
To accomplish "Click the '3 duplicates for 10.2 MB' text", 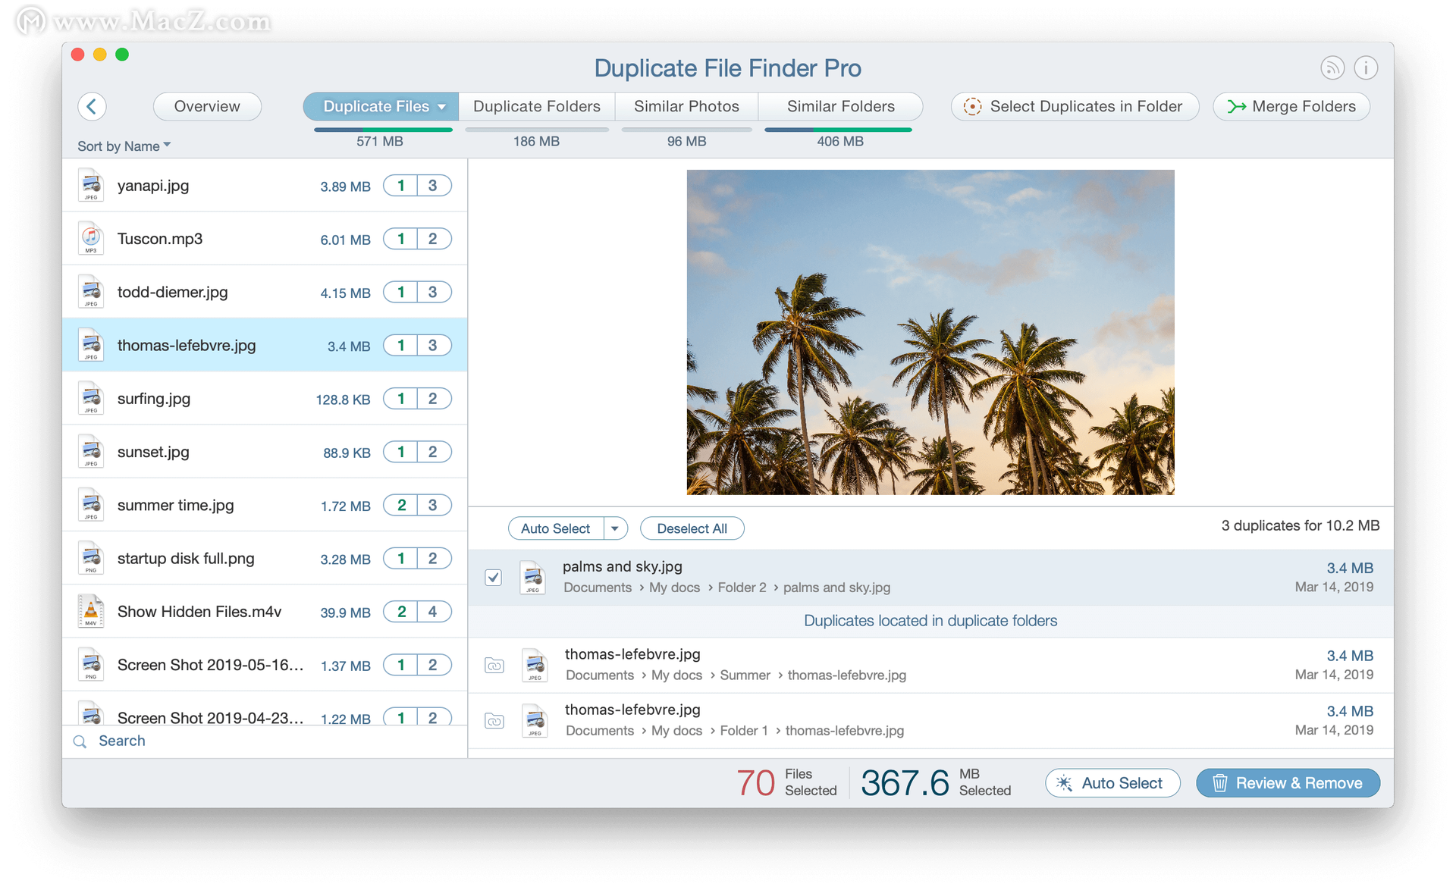I will 1300,525.
